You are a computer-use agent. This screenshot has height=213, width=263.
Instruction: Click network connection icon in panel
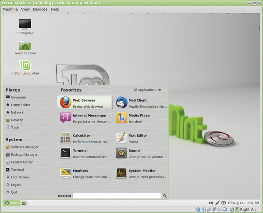[x=217, y=203]
